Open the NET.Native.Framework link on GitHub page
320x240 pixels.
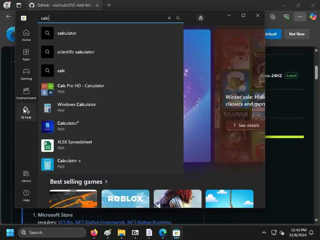100,222
